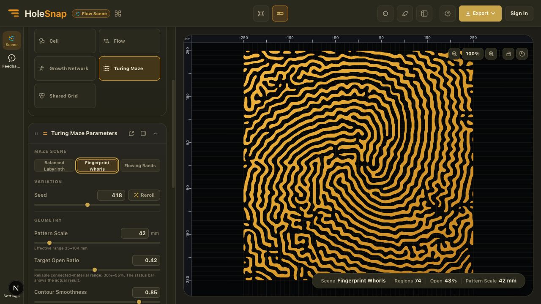541x304 pixels.
Task: Click the Flow Scene badge
Action: pos(91,14)
